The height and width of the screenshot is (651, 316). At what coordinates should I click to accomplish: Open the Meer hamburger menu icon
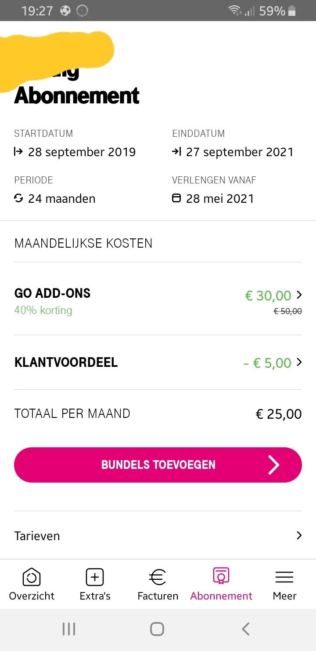(x=284, y=577)
